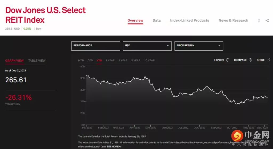The image size is (273, 149).
Task: Select GRAPH VIEW tab
Action: [14, 61]
